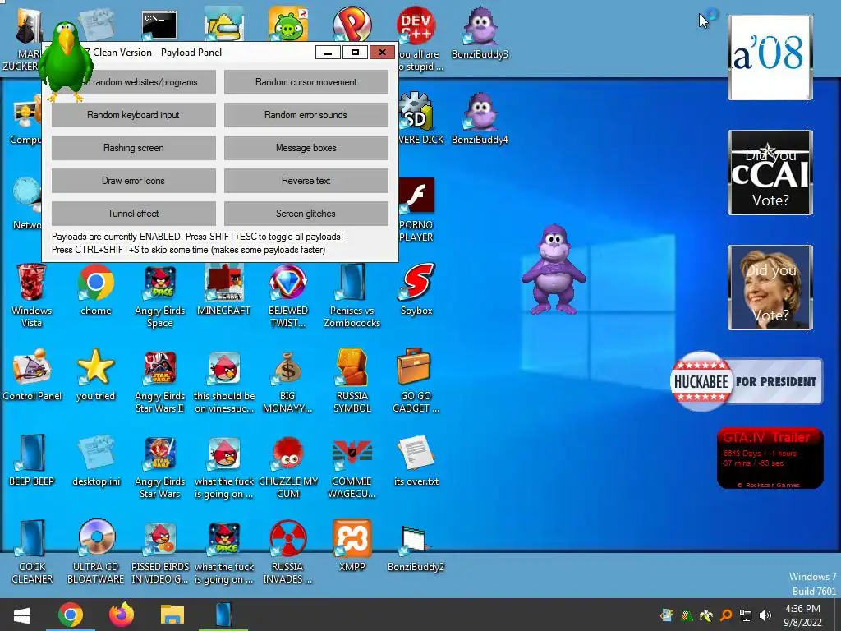Open the BIG MONAYY money bag icon

click(x=288, y=382)
